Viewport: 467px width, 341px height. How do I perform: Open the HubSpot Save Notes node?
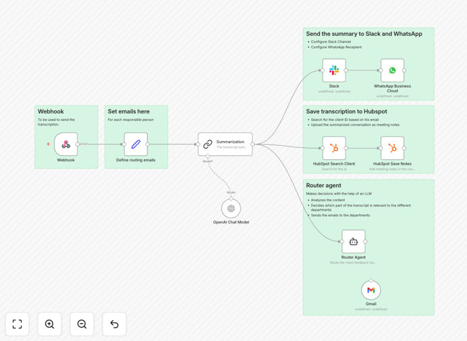point(392,148)
